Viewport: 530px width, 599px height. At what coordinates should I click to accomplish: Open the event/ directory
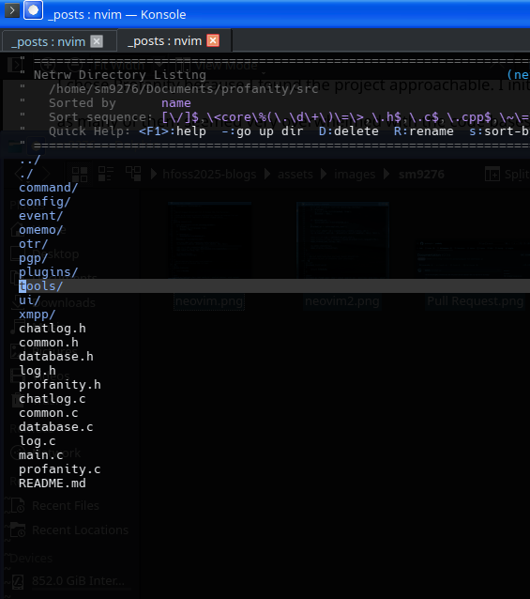click(x=41, y=216)
